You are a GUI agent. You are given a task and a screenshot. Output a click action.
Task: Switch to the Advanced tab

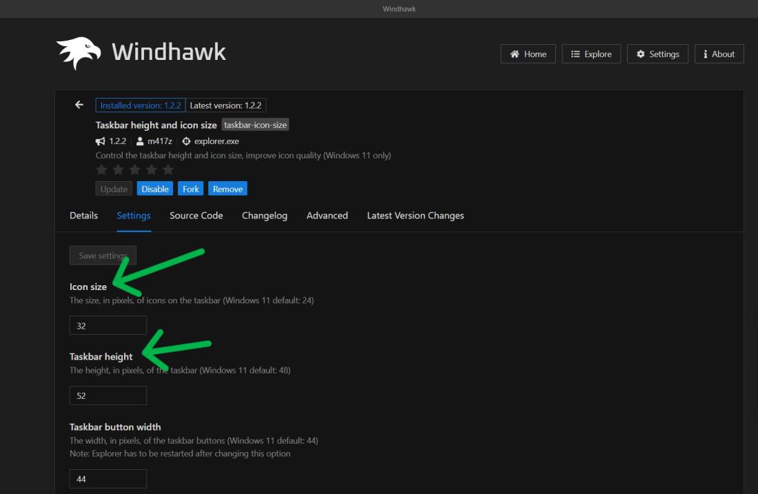pyautogui.click(x=327, y=216)
